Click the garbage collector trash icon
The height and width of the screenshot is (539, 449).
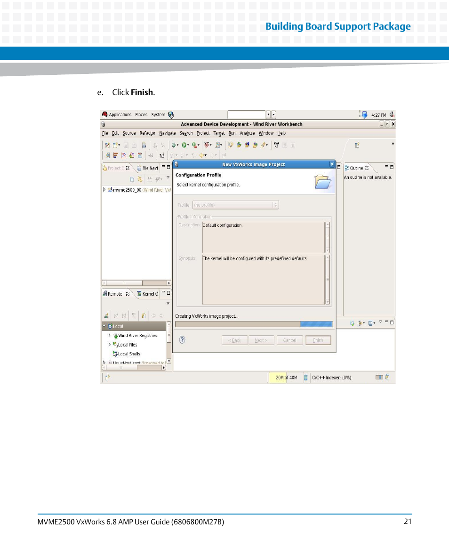click(x=305, y=378)
